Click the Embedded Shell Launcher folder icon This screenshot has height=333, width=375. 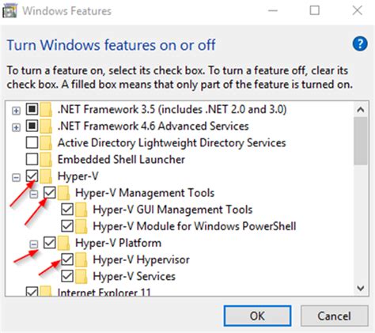point(46,159)
